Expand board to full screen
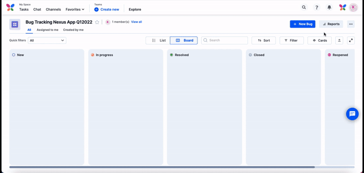This screenshot has height=173, width=364. point(351,40)
